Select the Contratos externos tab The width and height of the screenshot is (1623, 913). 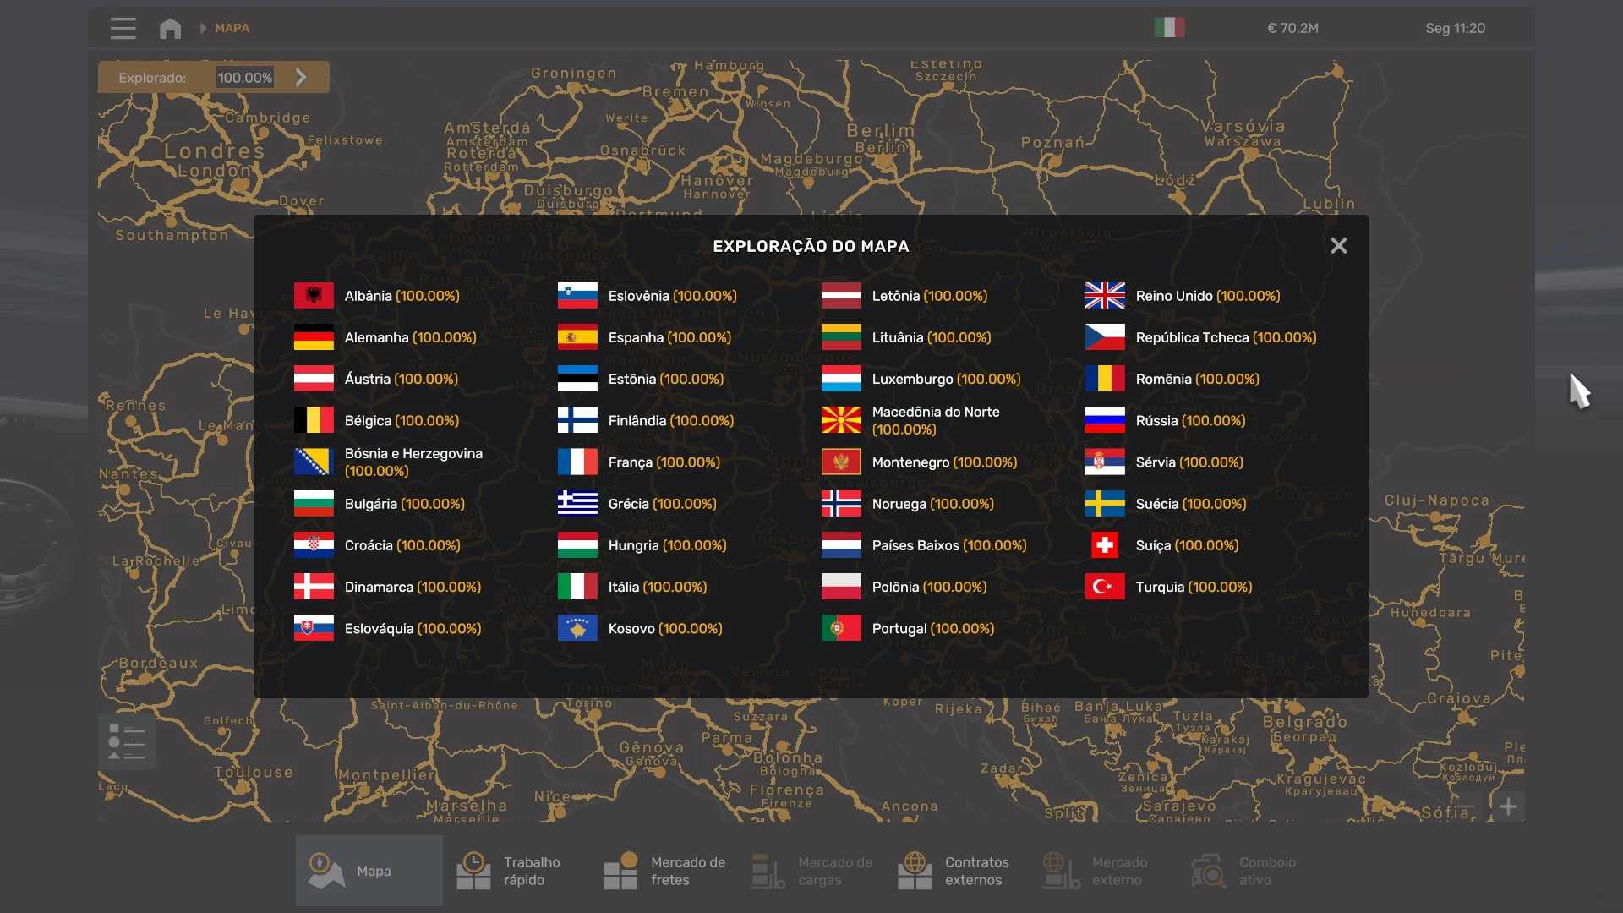pyautogui.click(x=955, y=871)
